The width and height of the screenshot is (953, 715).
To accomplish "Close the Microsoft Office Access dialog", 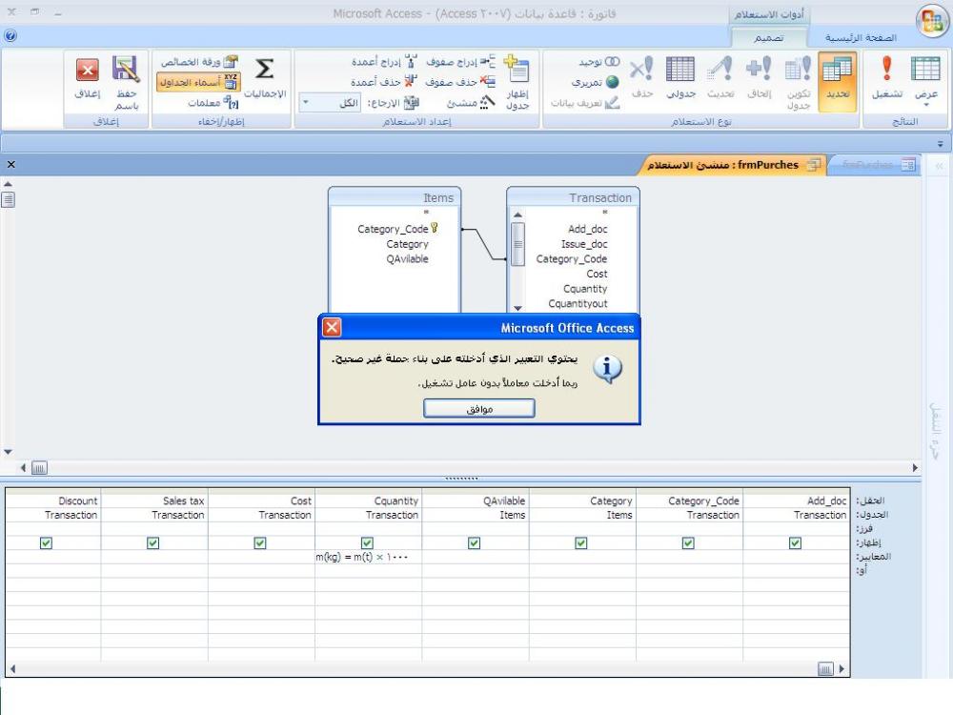I will 332,328.
